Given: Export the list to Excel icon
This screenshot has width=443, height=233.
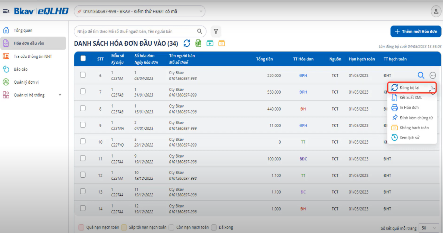Looking at the screenshot, I should [x=198, y=43].
